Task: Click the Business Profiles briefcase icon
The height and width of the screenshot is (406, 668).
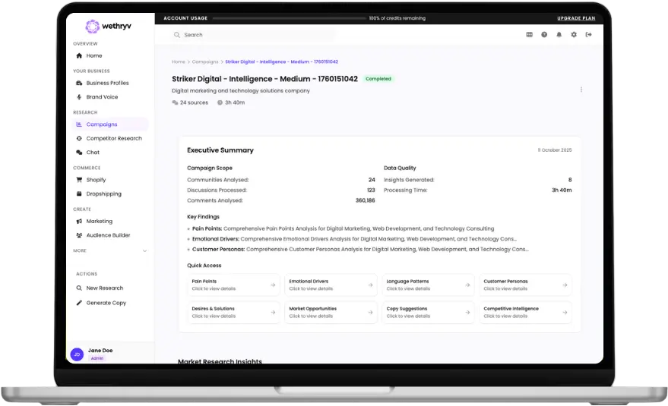Action: 79,83
